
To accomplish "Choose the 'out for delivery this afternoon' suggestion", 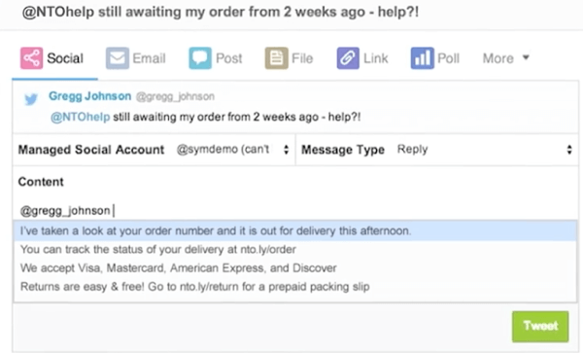I will click(x=295, y=231).
